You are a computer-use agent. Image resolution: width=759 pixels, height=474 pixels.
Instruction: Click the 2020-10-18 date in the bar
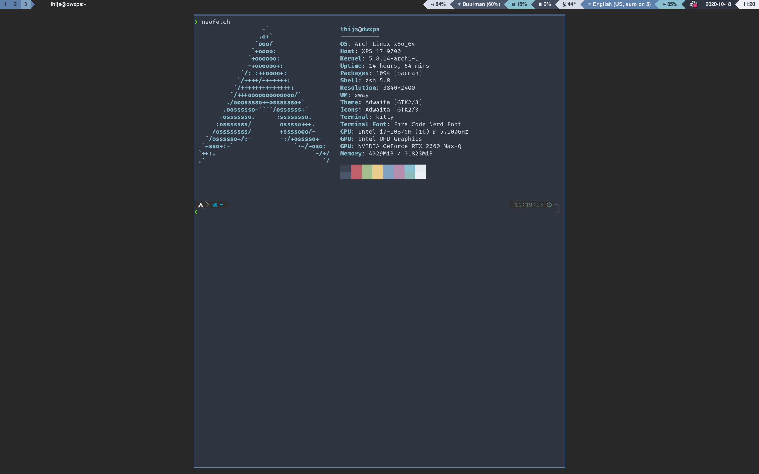pos(718,4)
